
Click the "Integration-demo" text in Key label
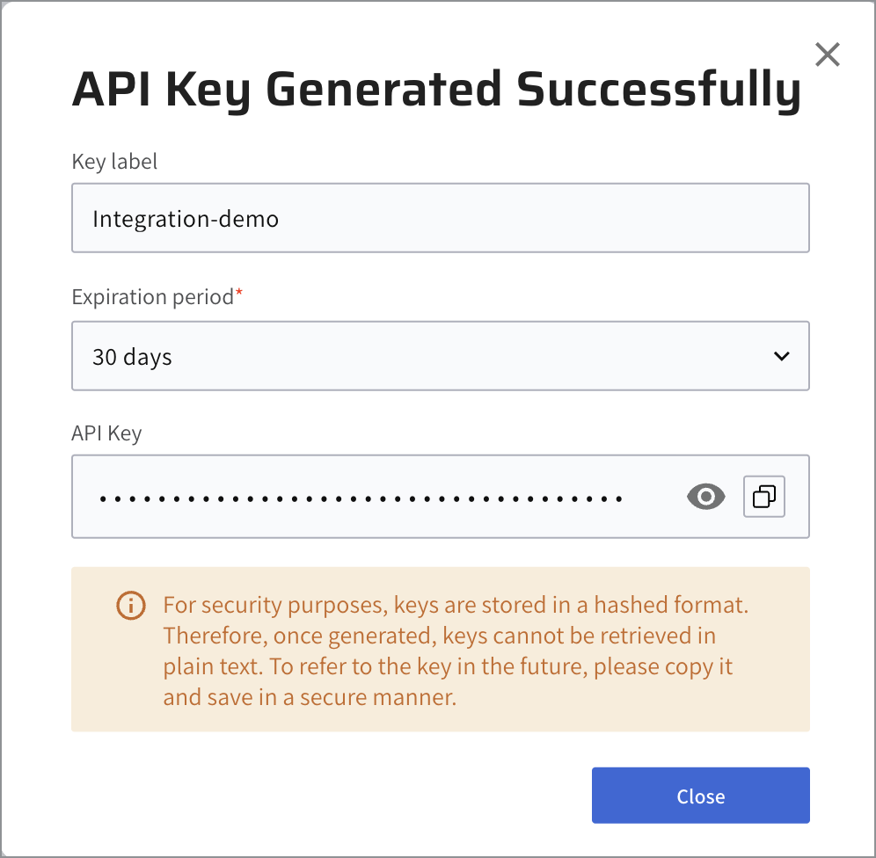coord(186,219)
